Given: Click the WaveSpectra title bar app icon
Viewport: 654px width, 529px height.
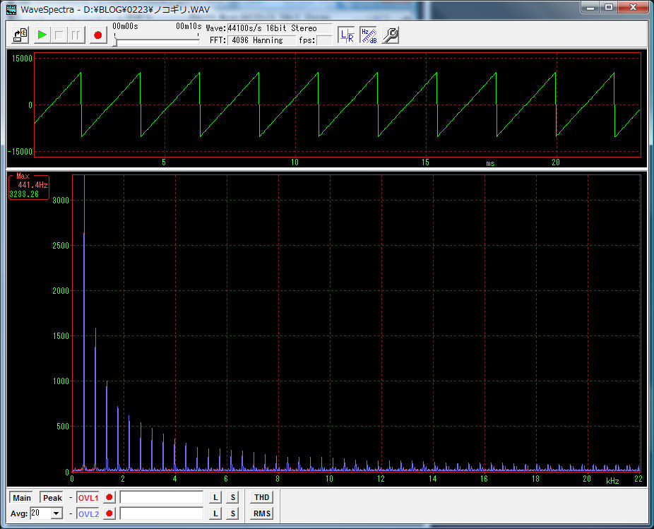Looking at the screenshot, I should (11, 9).
